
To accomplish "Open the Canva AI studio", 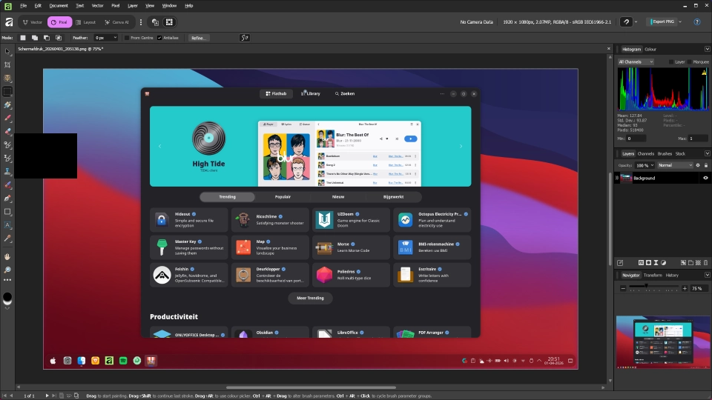I will click(116, 22).
